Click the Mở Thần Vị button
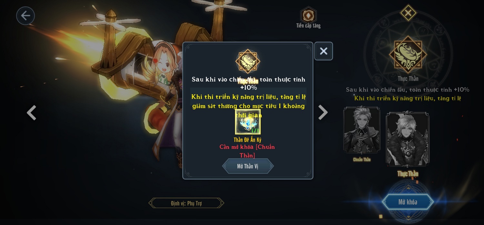 [x=248, y=166]
